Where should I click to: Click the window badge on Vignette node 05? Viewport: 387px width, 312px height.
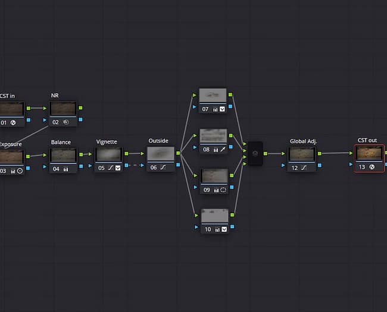[118, 168]
